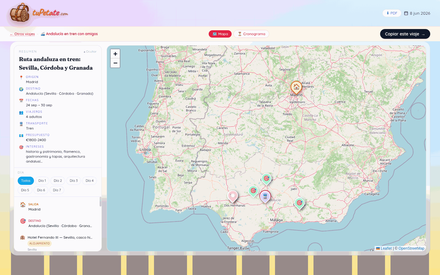Download the trip as PDF

pyautogui.click(x=392, y=13)
